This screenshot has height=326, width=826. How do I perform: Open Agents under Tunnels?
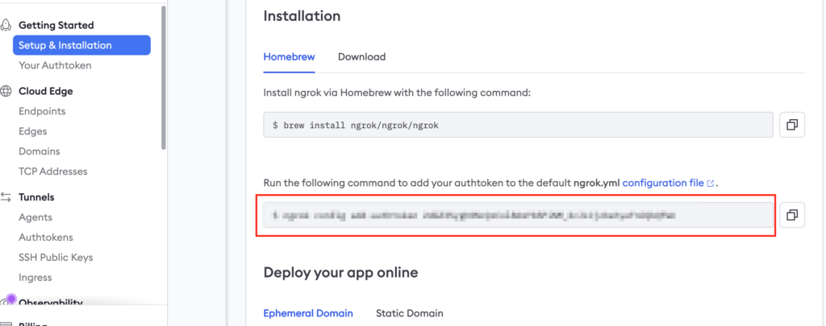[x=35, y=217]
